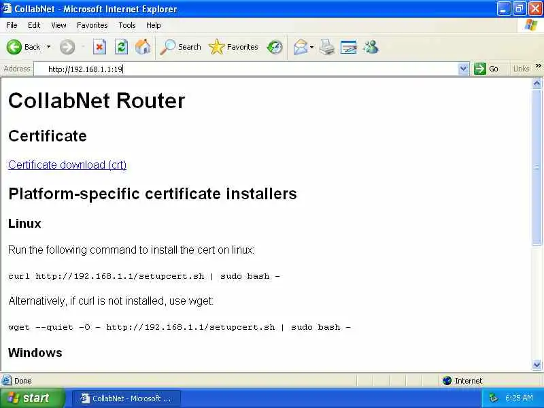Open the Edit menu
544x408 pixels.
(34, 25)
